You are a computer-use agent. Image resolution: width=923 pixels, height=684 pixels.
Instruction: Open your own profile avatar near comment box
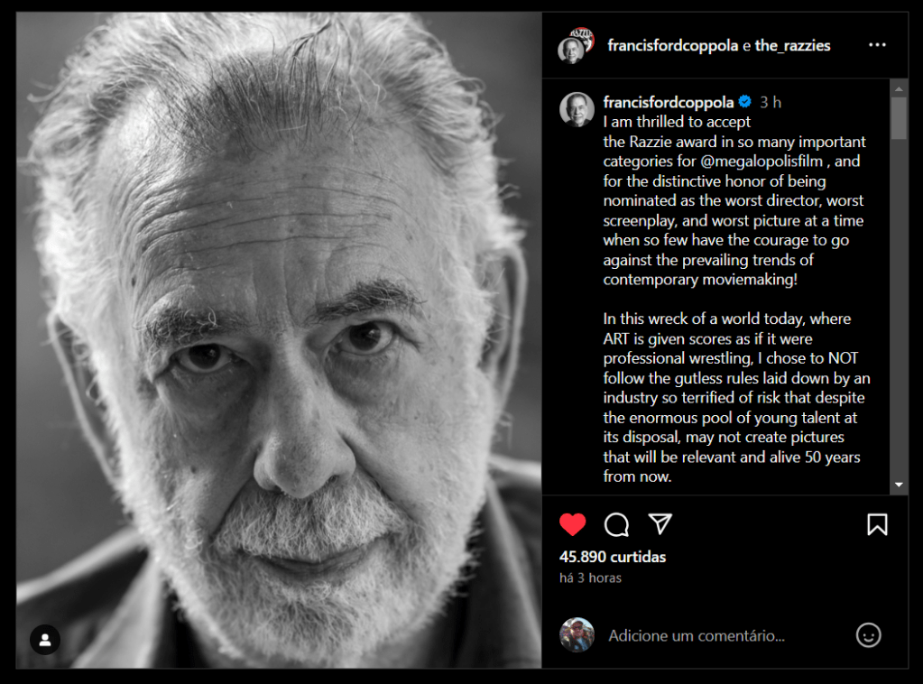577,635
